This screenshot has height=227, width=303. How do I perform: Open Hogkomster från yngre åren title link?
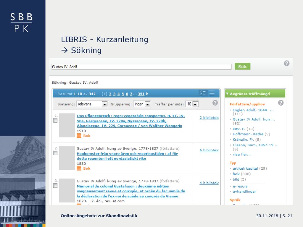click(x=127, y=156)
